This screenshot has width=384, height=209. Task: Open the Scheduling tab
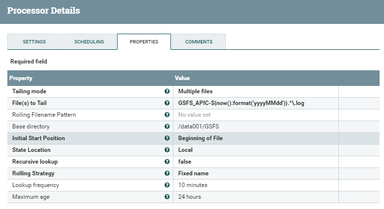[x=89, y=42]
